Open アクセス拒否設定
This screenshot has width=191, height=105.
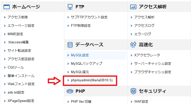pyautogui.click(x=21, y=59)
